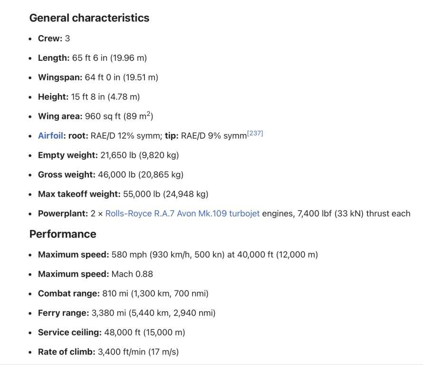
Task: Click the Max takeoff weight entry
Action: coord(123,194)
